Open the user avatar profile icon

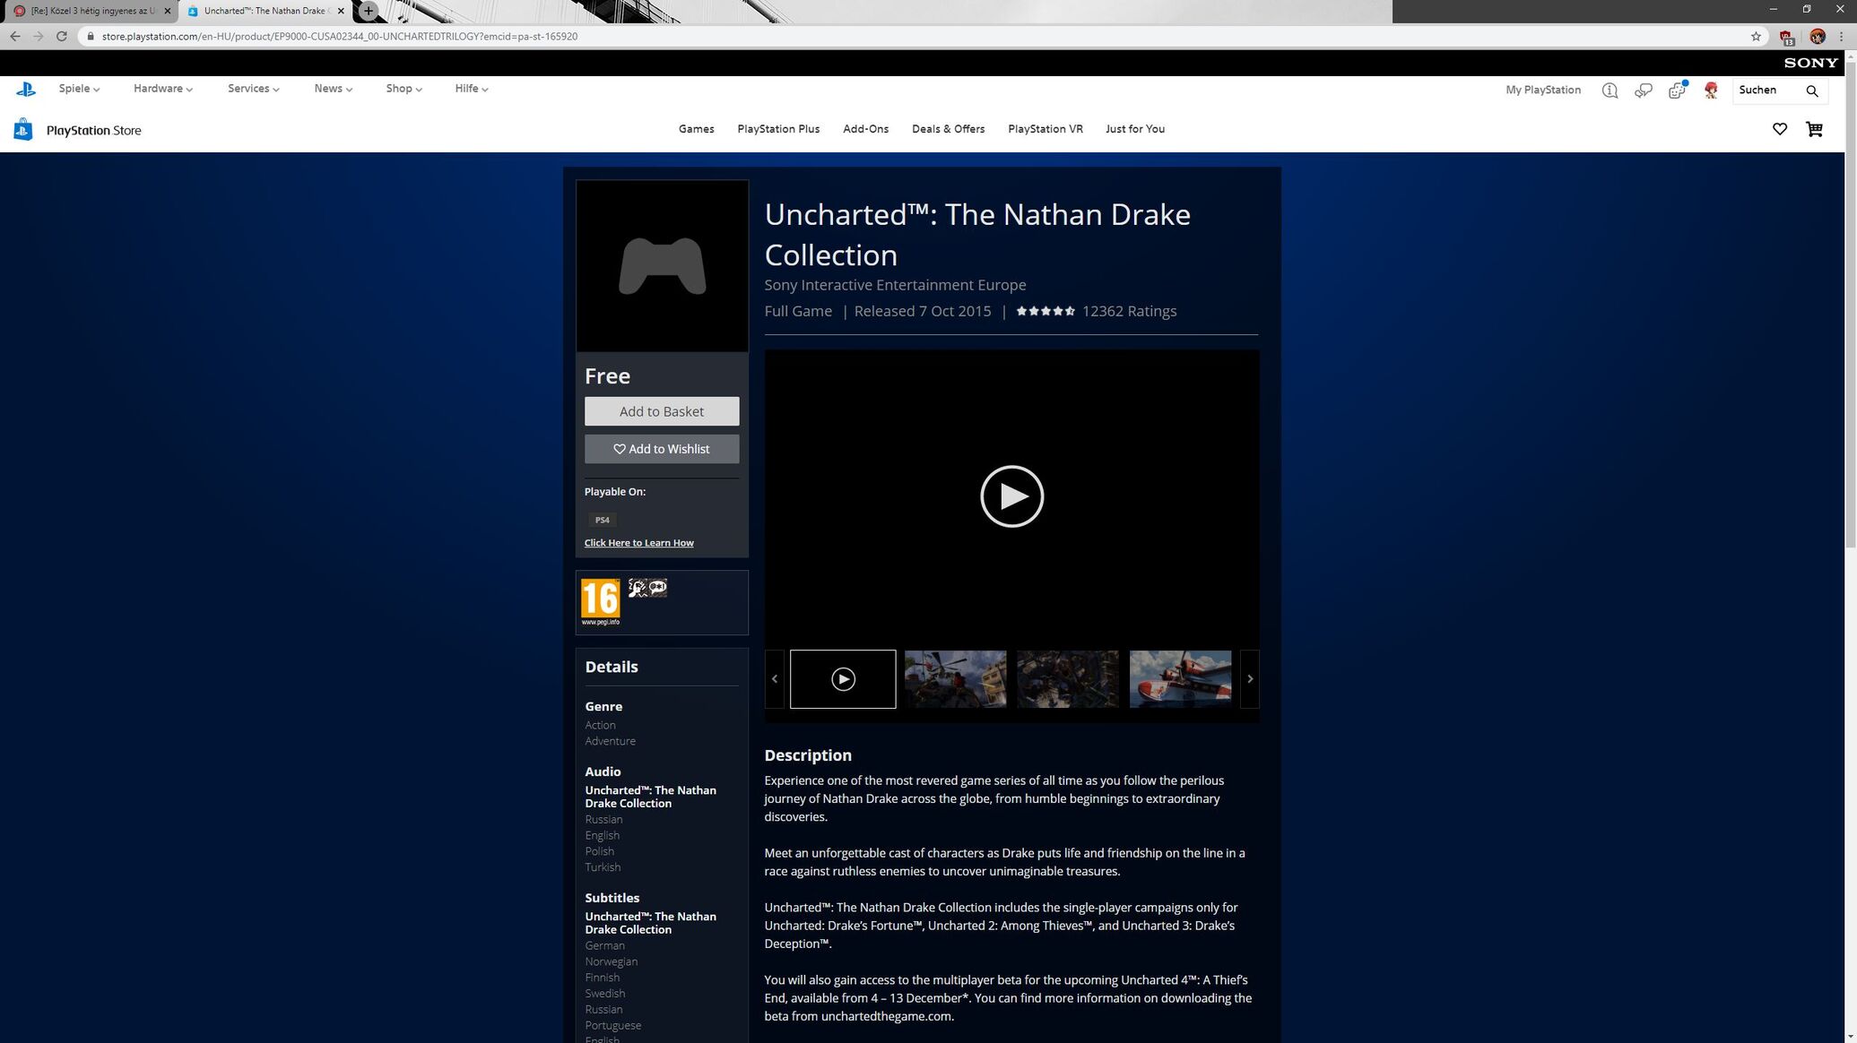click(x=1711, y=91)
